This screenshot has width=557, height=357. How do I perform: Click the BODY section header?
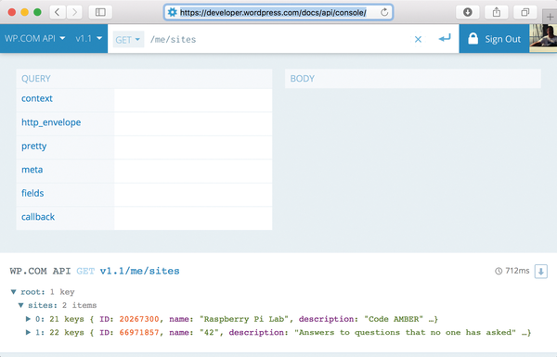pos(413,79)
